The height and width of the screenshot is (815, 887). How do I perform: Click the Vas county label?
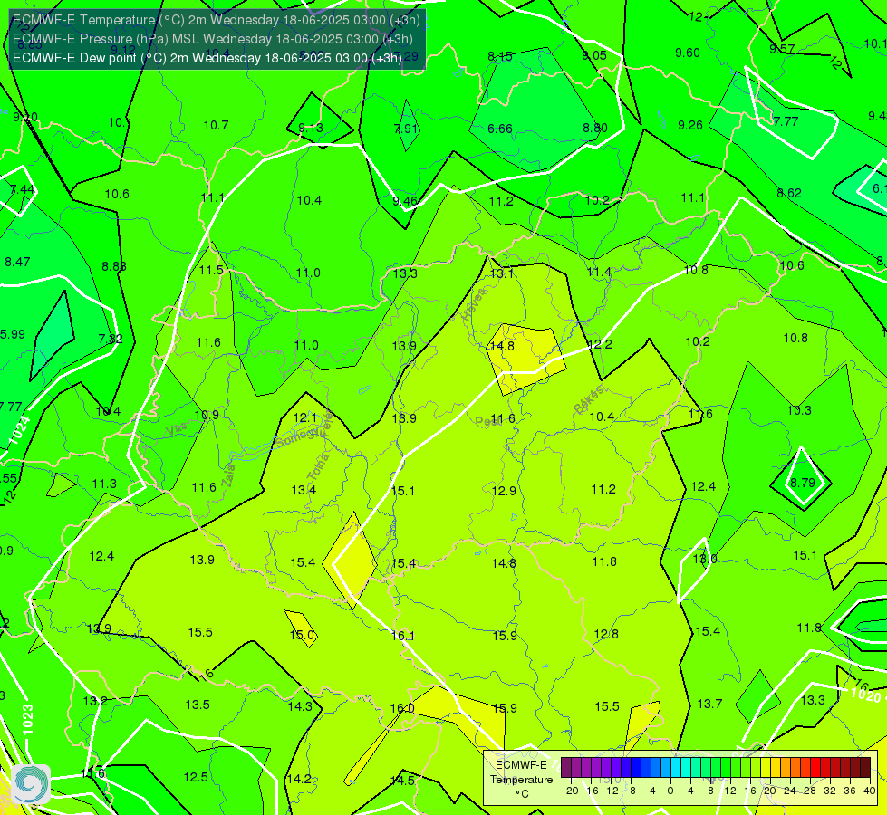tap(177, 430)
